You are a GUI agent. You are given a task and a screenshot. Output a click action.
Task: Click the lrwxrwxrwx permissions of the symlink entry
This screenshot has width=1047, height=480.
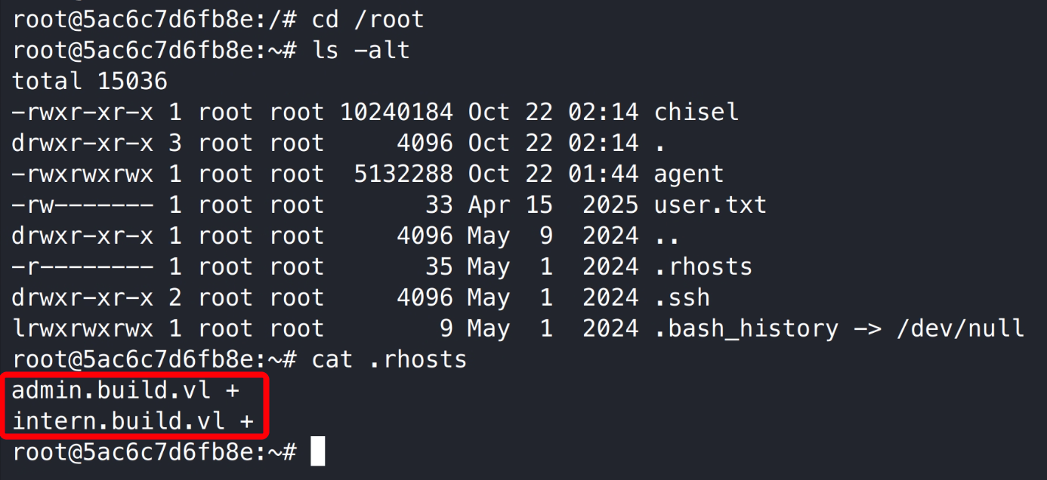82,329
